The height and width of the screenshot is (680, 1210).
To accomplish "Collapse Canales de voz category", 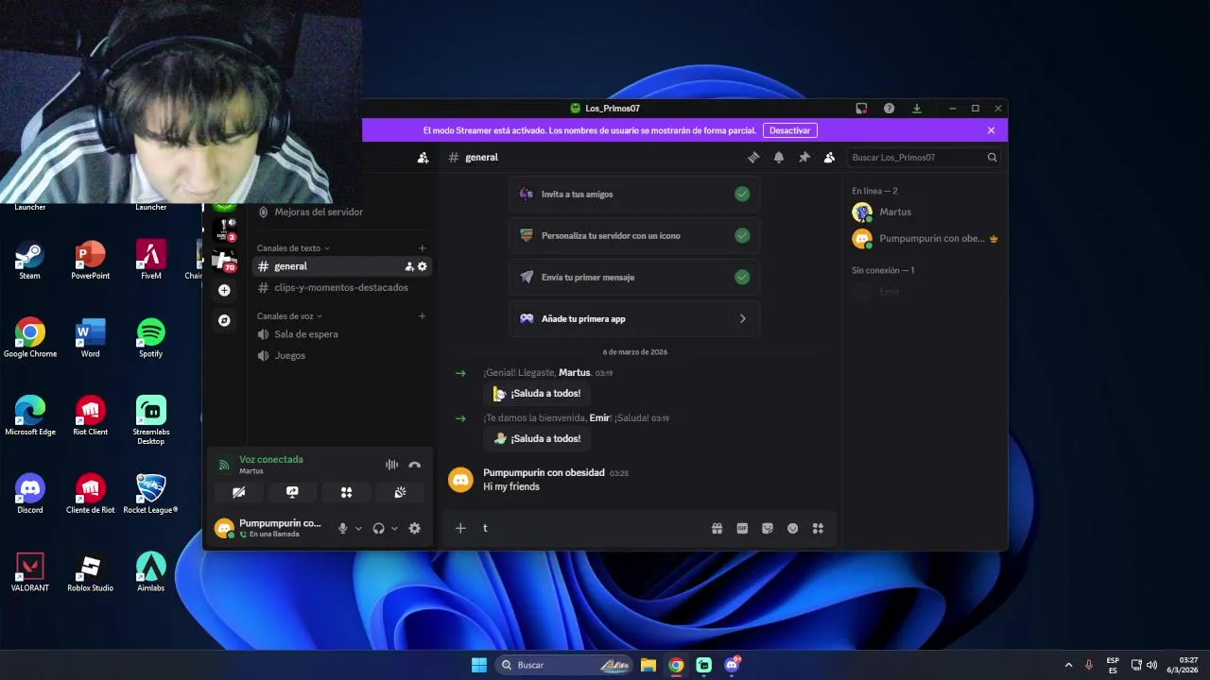I will (289, 316).
